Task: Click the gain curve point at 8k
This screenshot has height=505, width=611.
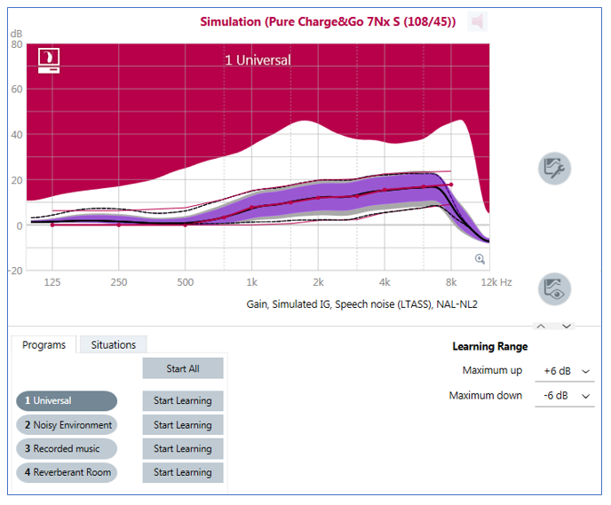Action: pyautogui.click(x=451, y=185)
